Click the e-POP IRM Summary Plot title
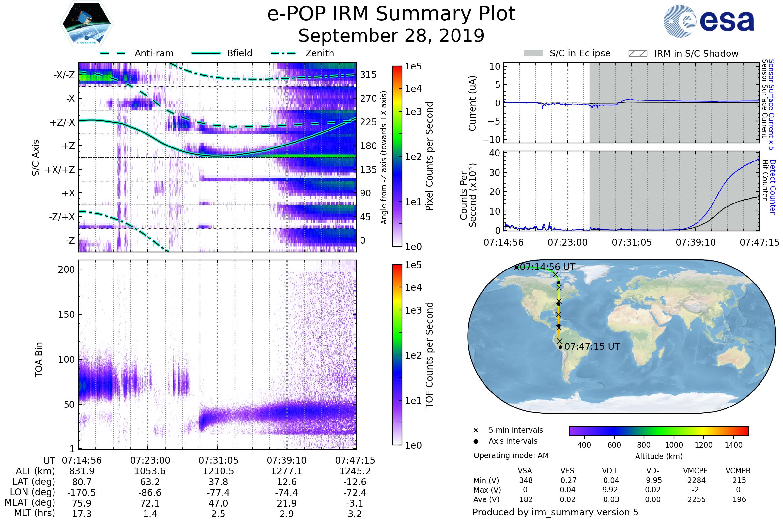Image resolution: width=783 pixels, height=522 pixels. pyautogui.click(x=391, y=14)
